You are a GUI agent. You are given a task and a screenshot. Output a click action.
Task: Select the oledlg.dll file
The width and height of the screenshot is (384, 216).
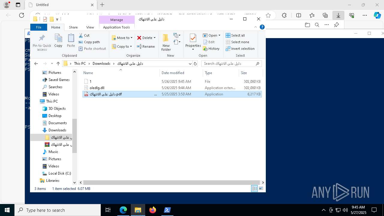(172, 88)
